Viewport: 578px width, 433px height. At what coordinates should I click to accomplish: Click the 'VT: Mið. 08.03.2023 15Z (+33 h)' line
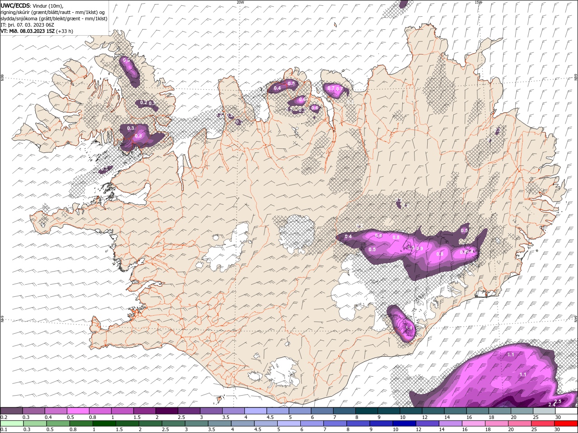(x=37, y=31)
